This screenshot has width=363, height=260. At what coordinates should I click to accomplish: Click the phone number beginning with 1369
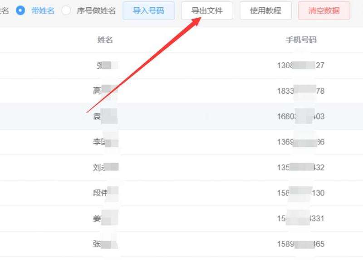click(x=300, y=142)
